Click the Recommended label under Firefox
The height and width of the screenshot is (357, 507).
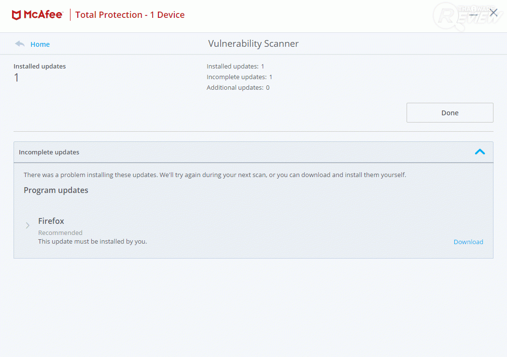(60, 233)
